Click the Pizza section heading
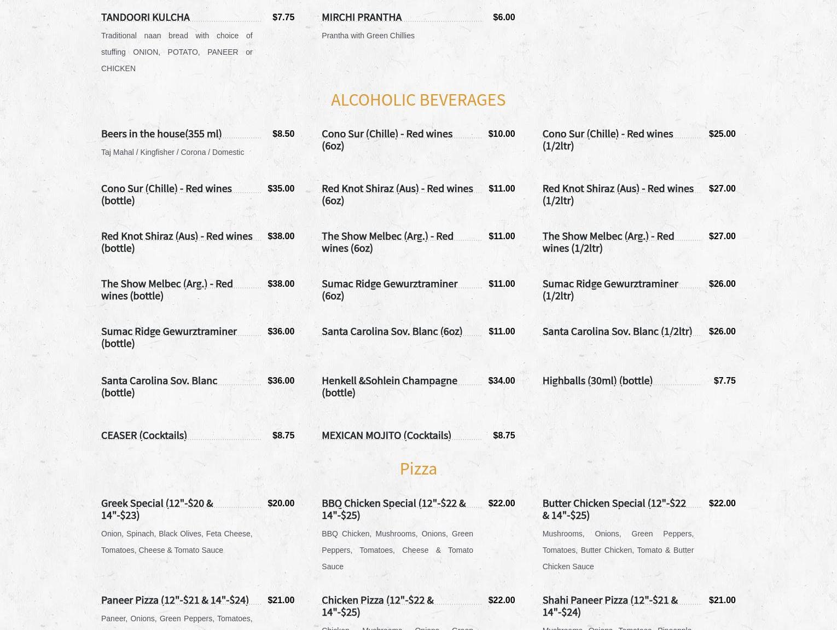The height and width of the screenshot is (630, 837). [418, 469]
